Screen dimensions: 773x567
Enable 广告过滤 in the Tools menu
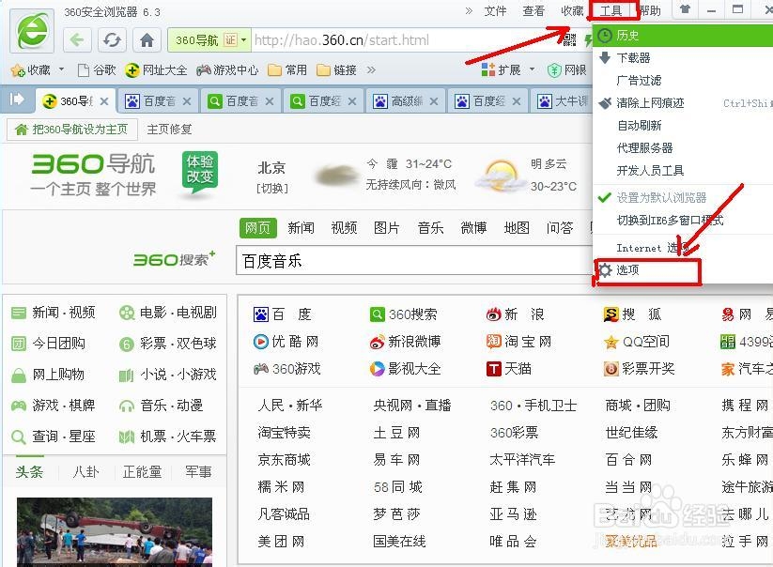639,81
